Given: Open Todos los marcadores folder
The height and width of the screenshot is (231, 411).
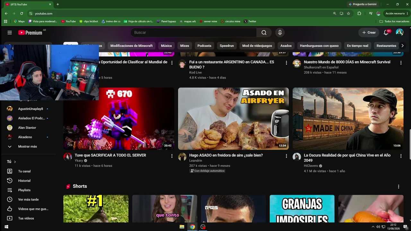Looking at the screenshot, I should pyautogui.click(x=394, y=21).
